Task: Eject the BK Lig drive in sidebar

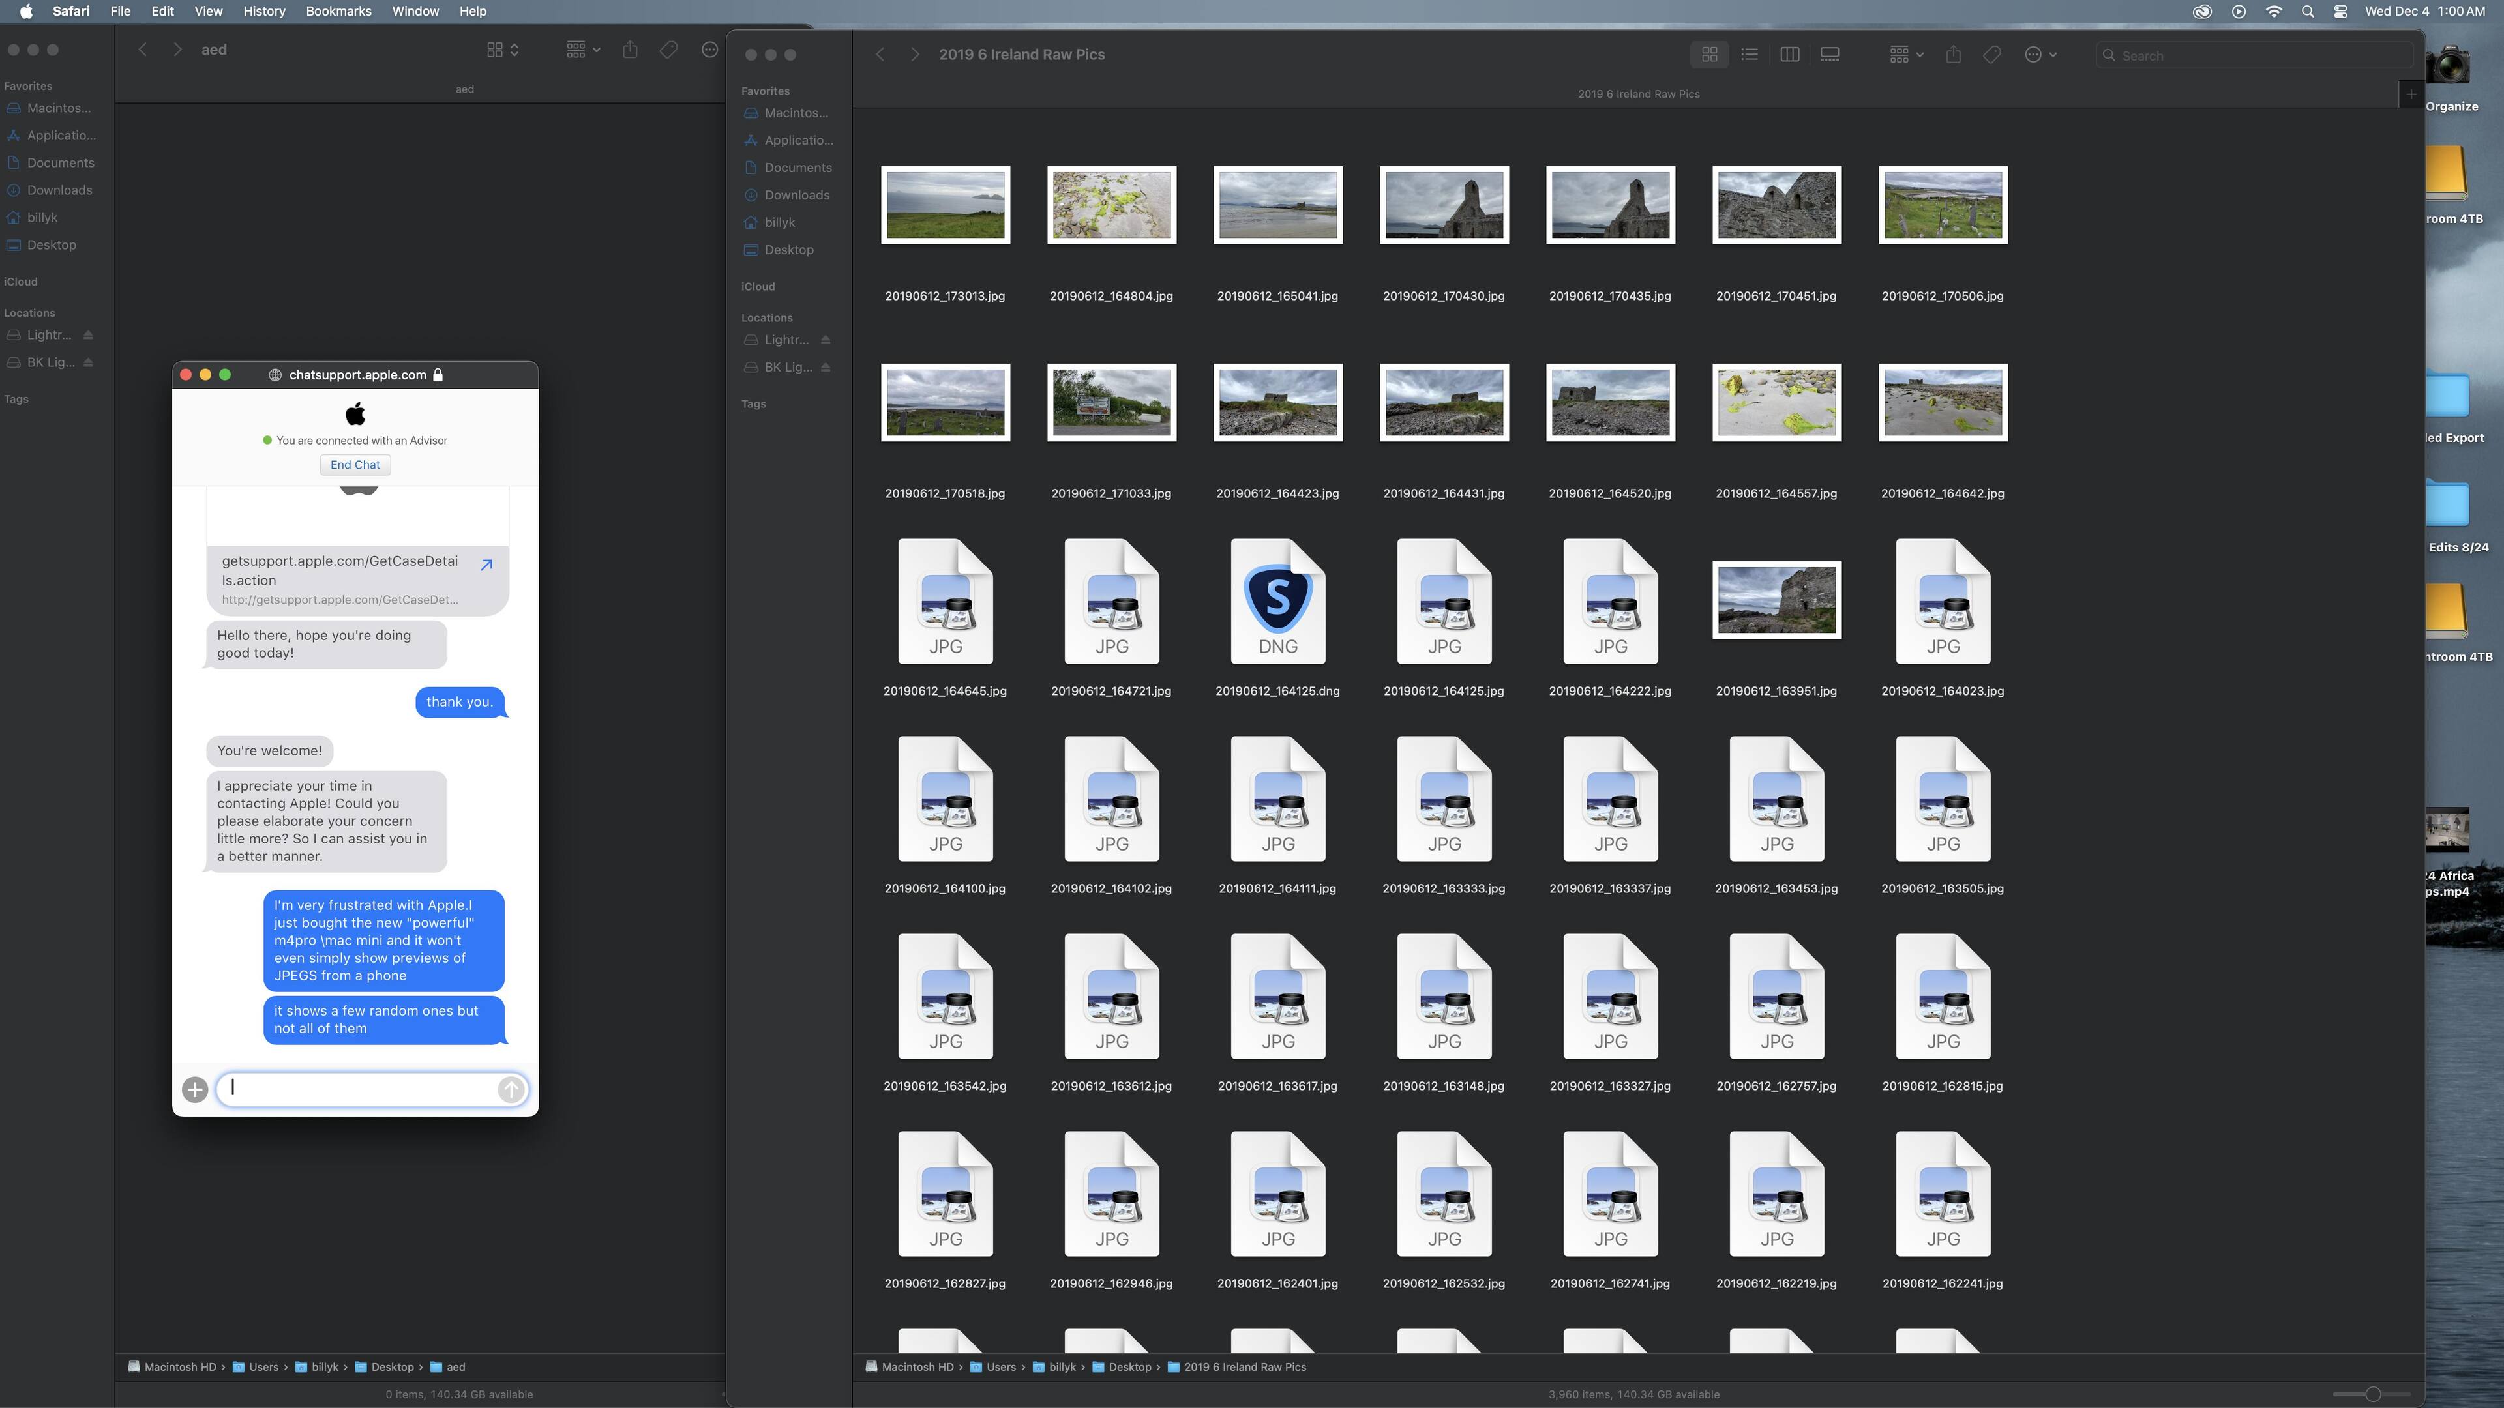Action: 826,367
